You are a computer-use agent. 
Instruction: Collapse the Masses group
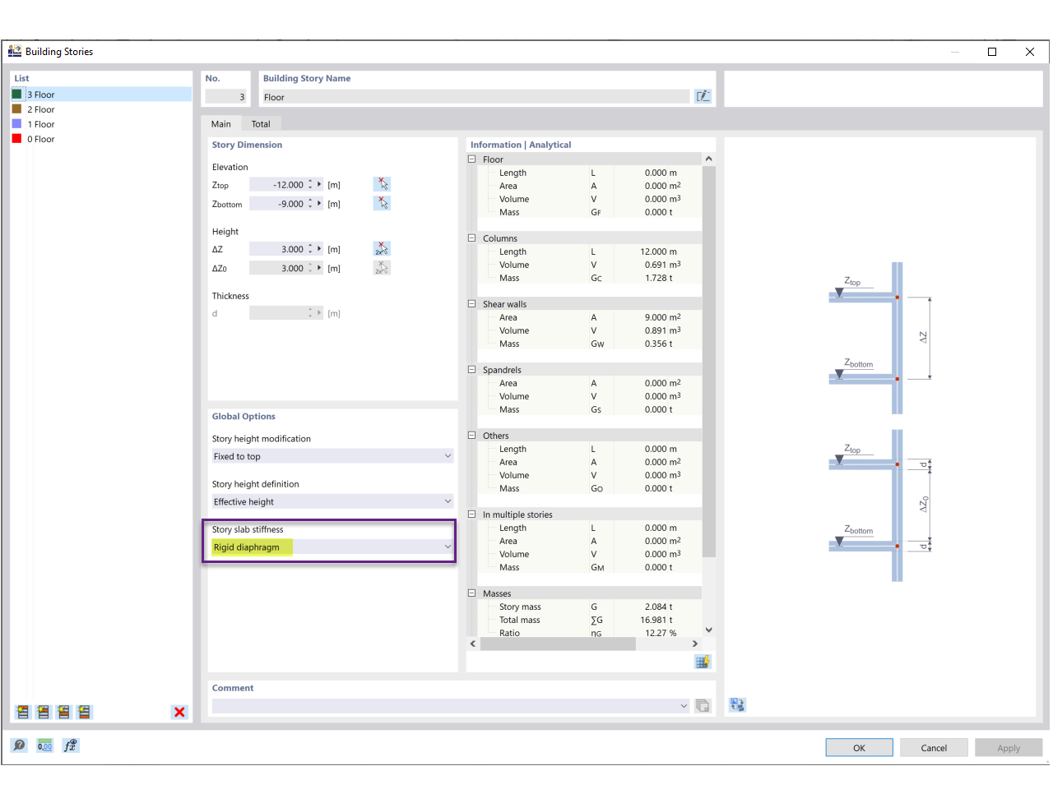pos(472,593)
